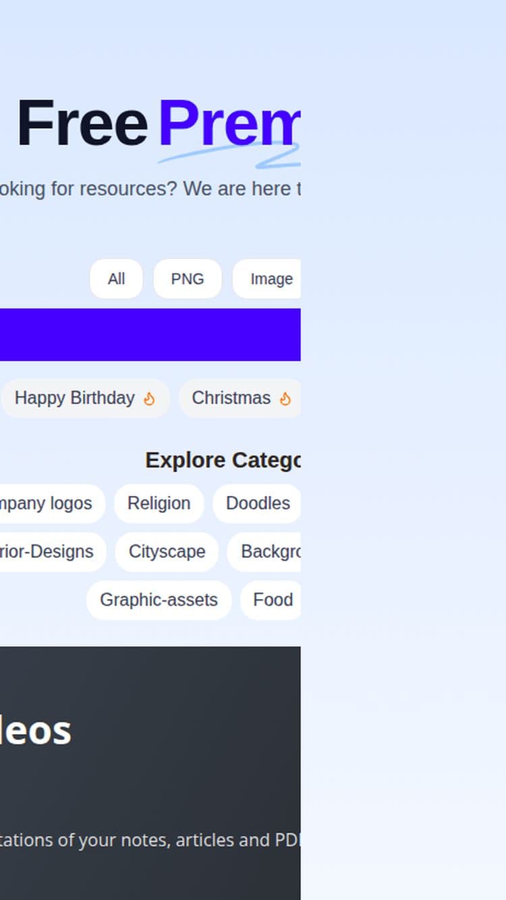Click the 'looking for resources' subtitle text
The width and height of the screenshot is (506, 900).
click(x=150, y=189)
